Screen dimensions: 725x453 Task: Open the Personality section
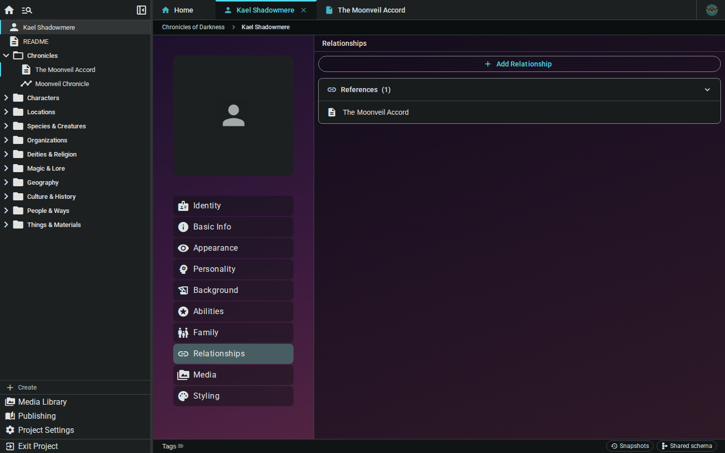click(x=234, y=269)
